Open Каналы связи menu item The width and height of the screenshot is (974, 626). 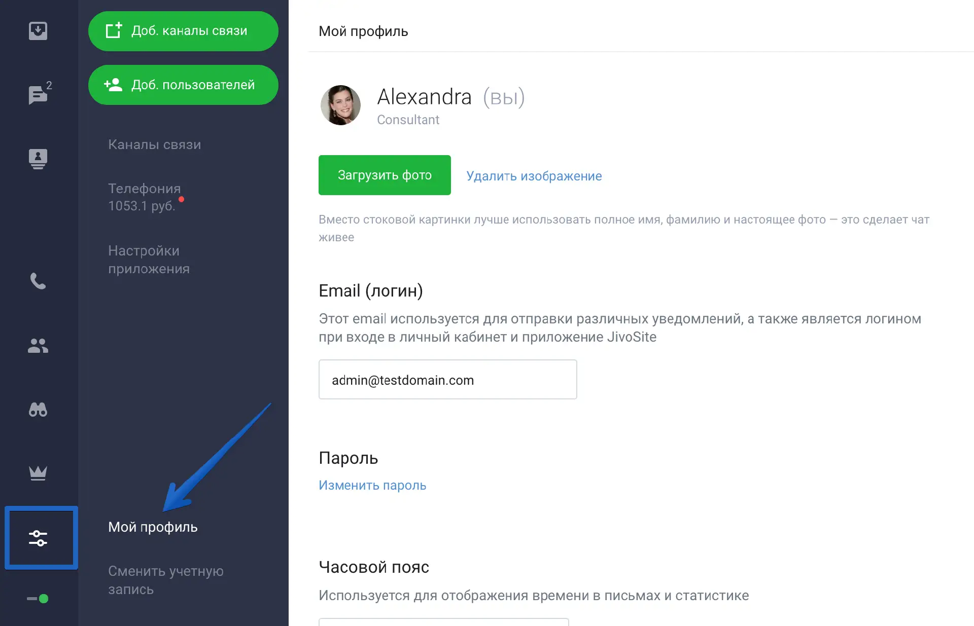tap(154, 144)
